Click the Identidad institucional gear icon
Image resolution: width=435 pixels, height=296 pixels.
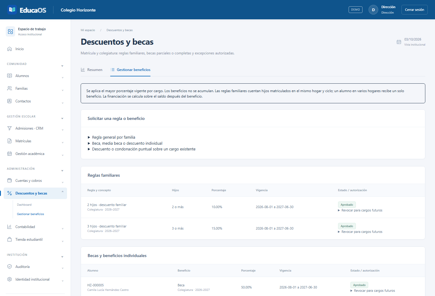[9, 279]
